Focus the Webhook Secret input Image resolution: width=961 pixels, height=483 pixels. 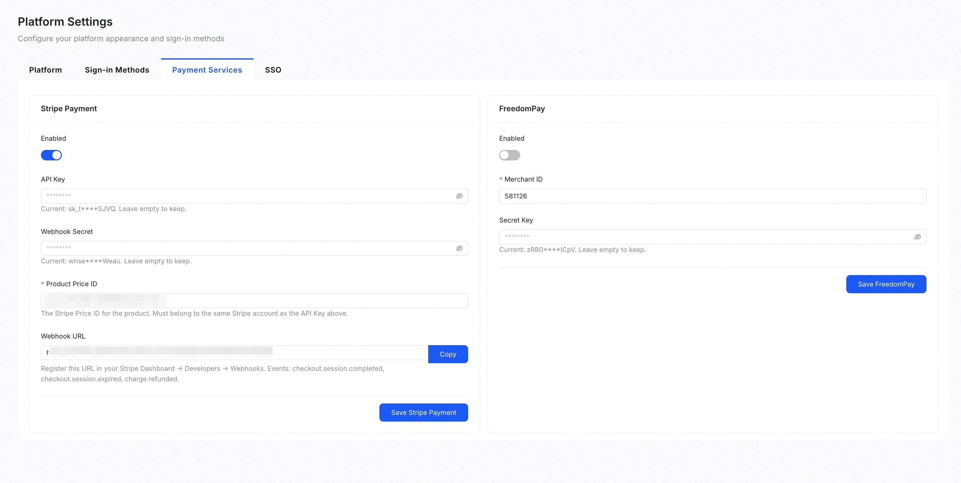pyautogui.click(x=254, y=248)
